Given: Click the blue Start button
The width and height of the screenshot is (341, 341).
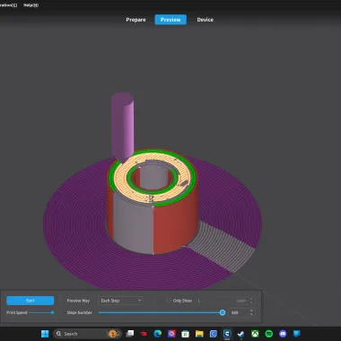Looking at the screenshot, I should pos(31,301).
